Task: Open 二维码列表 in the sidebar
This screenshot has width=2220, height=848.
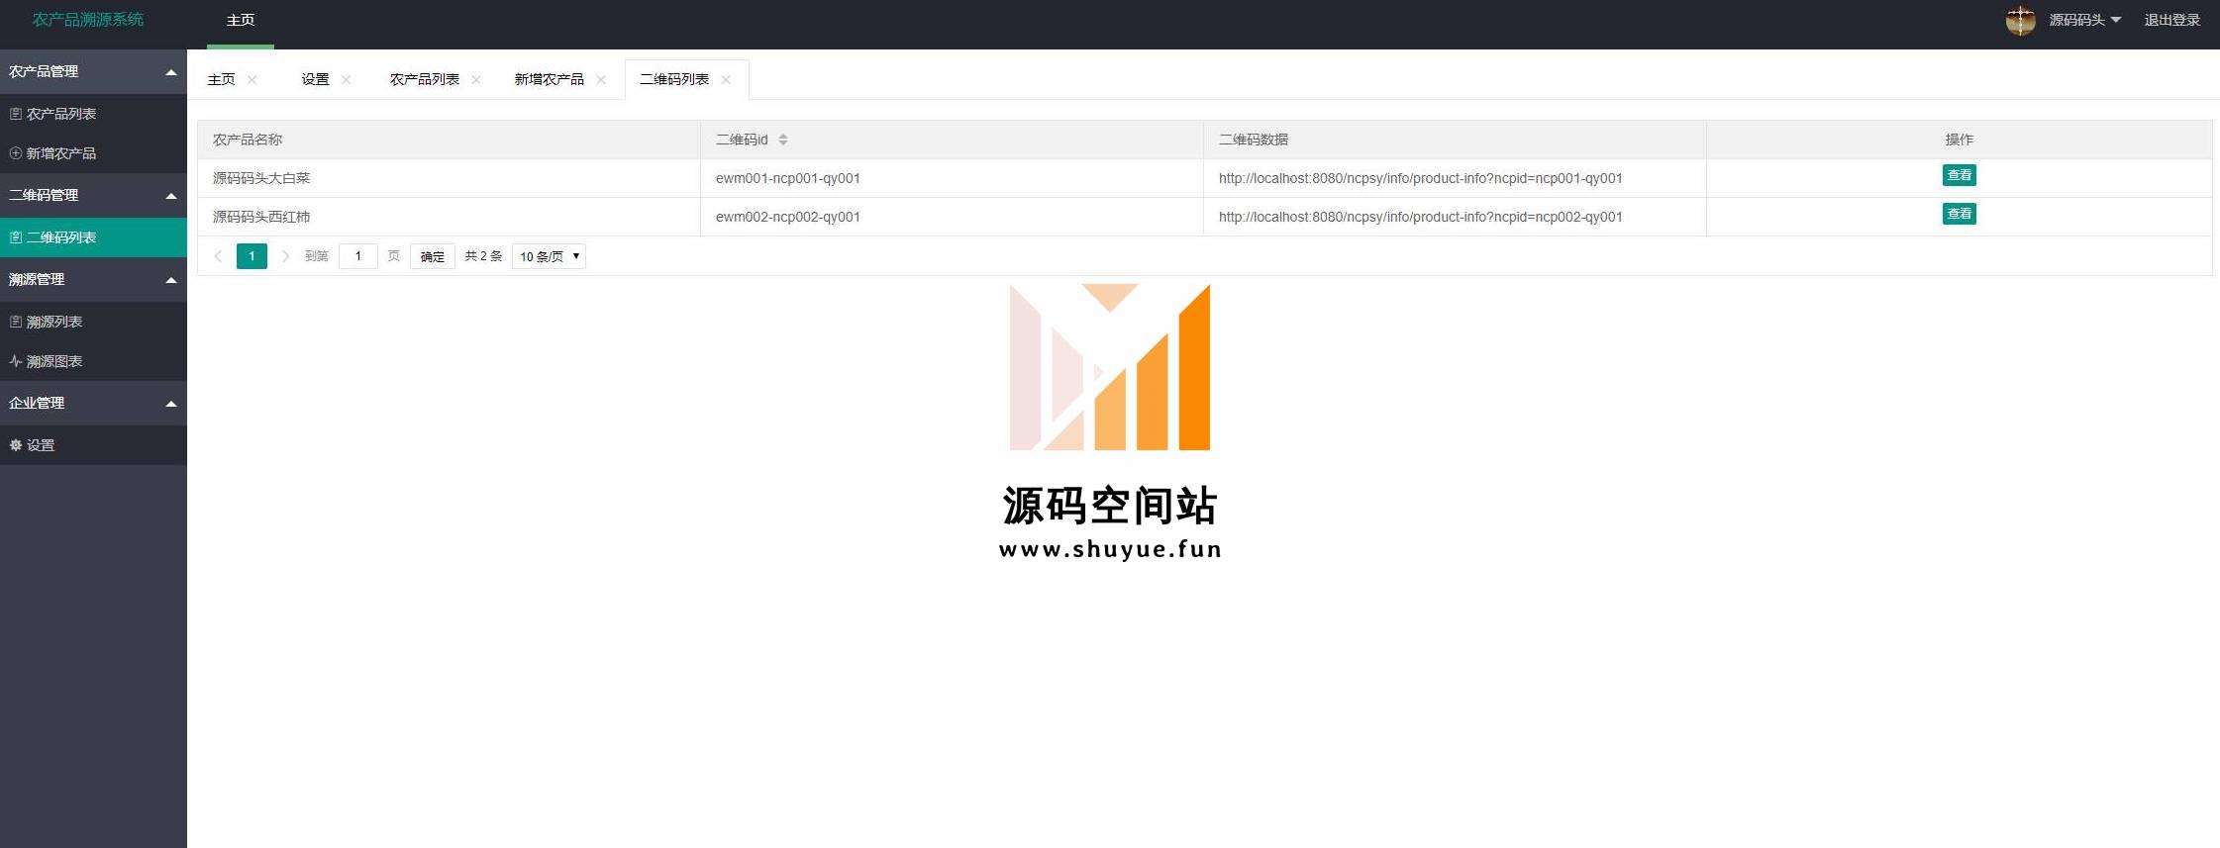Action: 93,237
